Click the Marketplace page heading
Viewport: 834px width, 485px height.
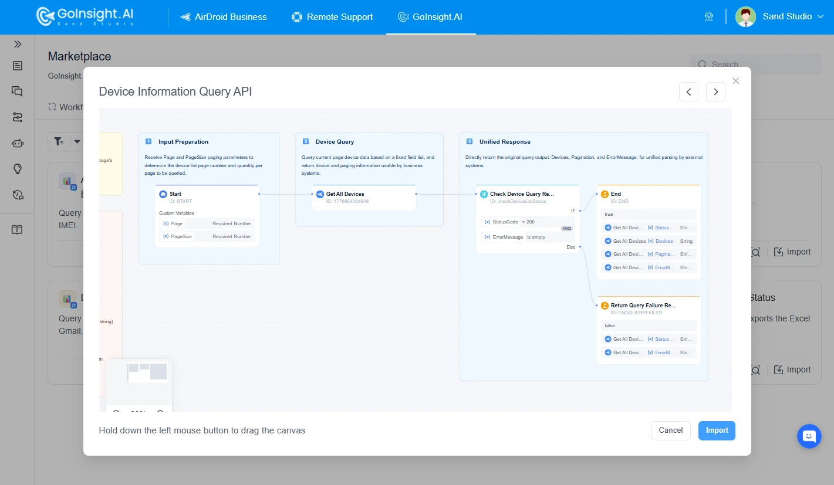[x=79, y=56]
